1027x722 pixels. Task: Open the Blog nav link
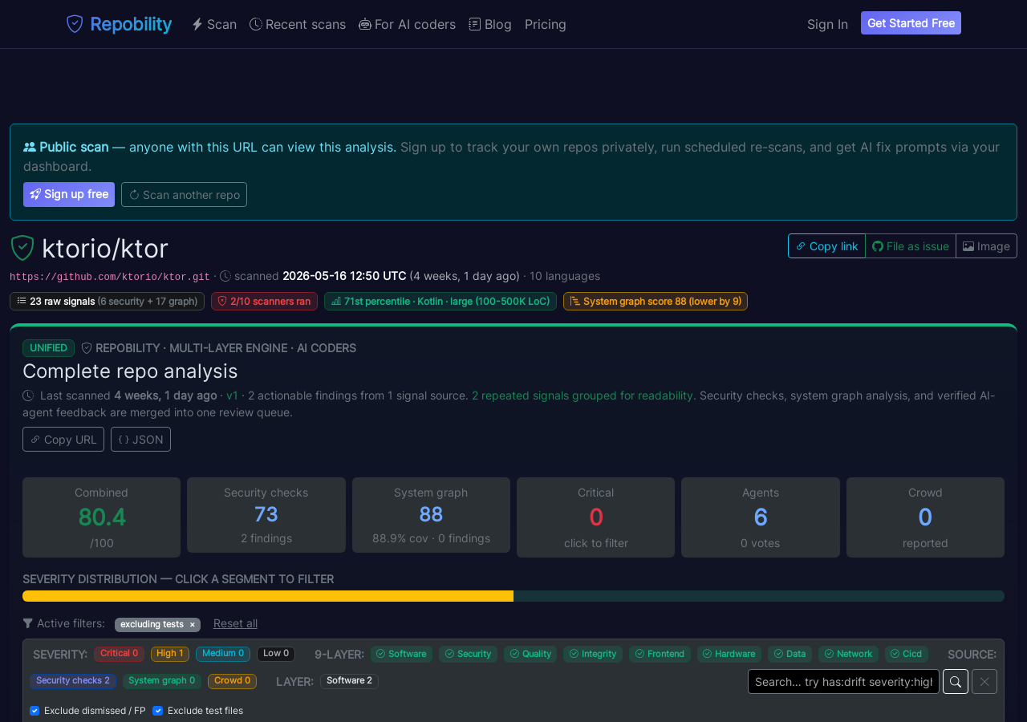point(490,24)
